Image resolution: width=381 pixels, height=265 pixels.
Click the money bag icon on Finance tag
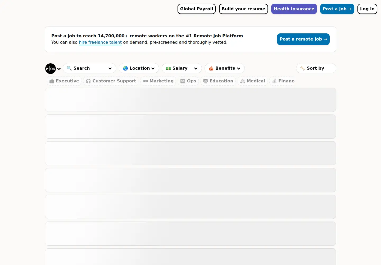(x=274, y=81)
